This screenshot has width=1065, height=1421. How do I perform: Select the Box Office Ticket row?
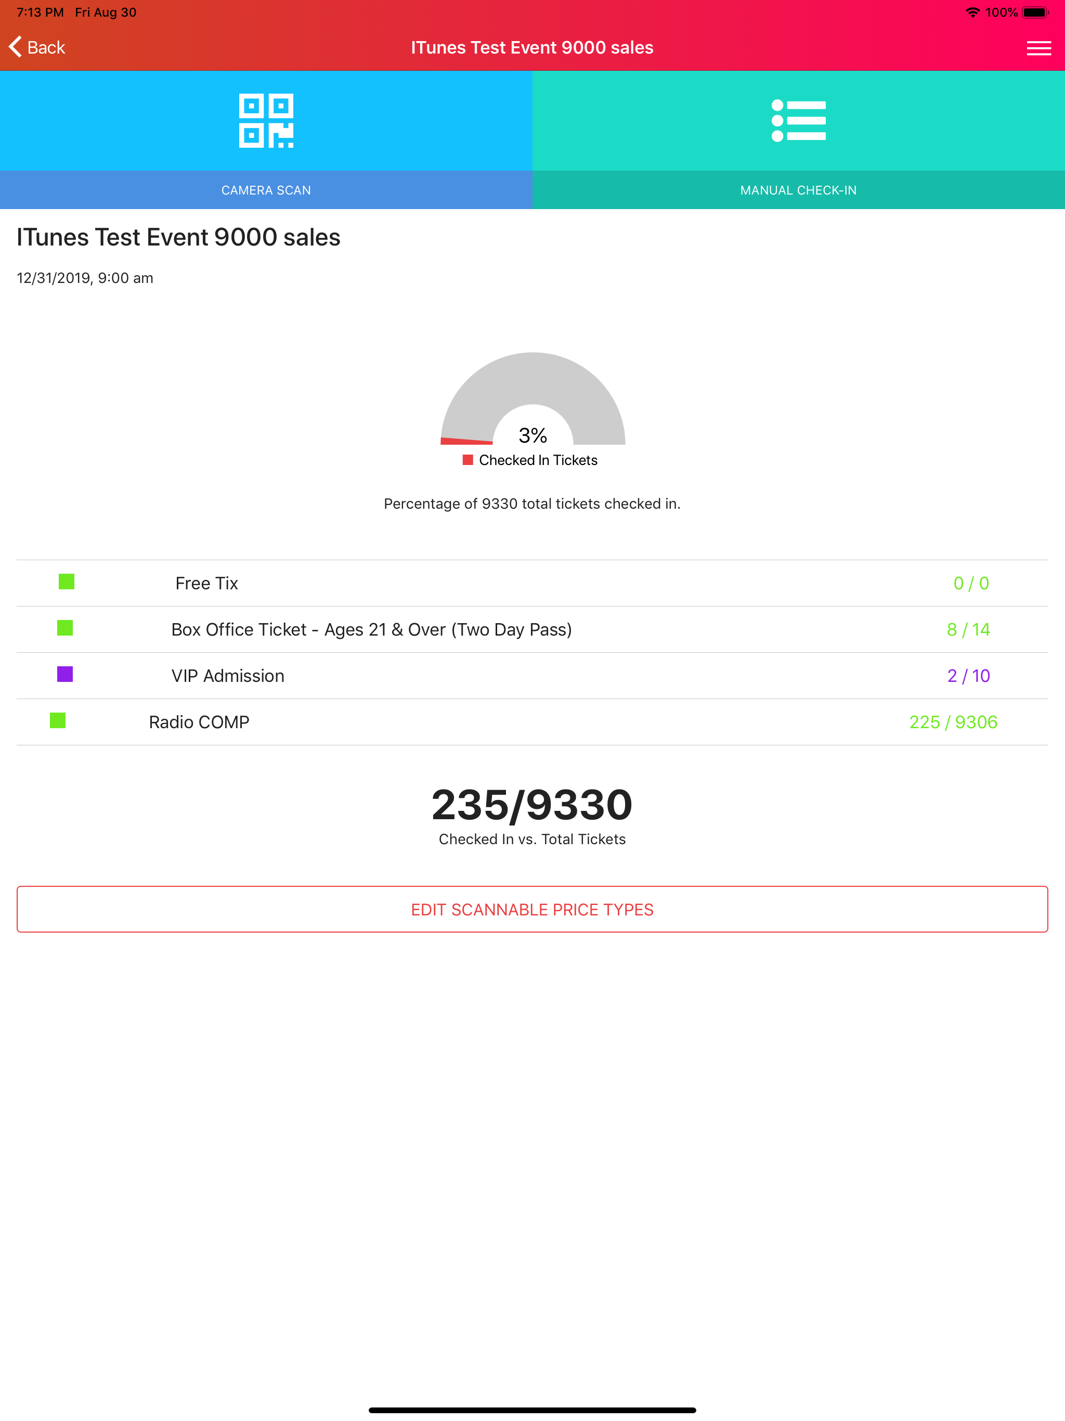click(532, 629)
